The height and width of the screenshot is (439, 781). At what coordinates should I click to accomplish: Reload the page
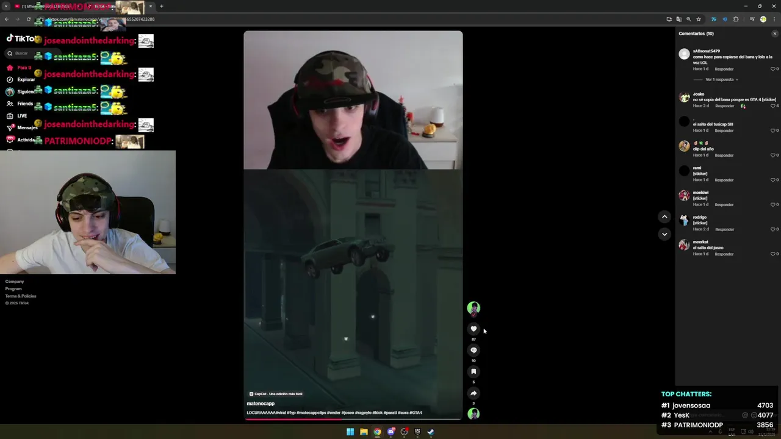28,19
